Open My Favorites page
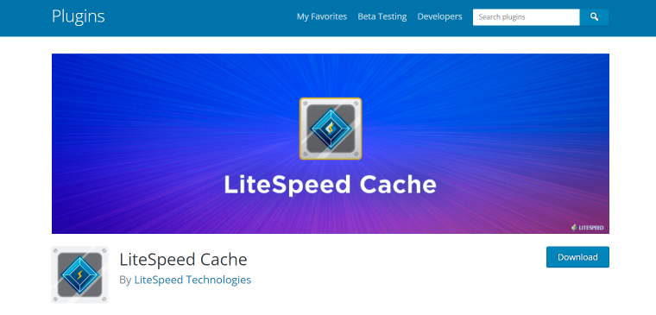The width and height of the screenshot is (656, 315). pos(322,16)
